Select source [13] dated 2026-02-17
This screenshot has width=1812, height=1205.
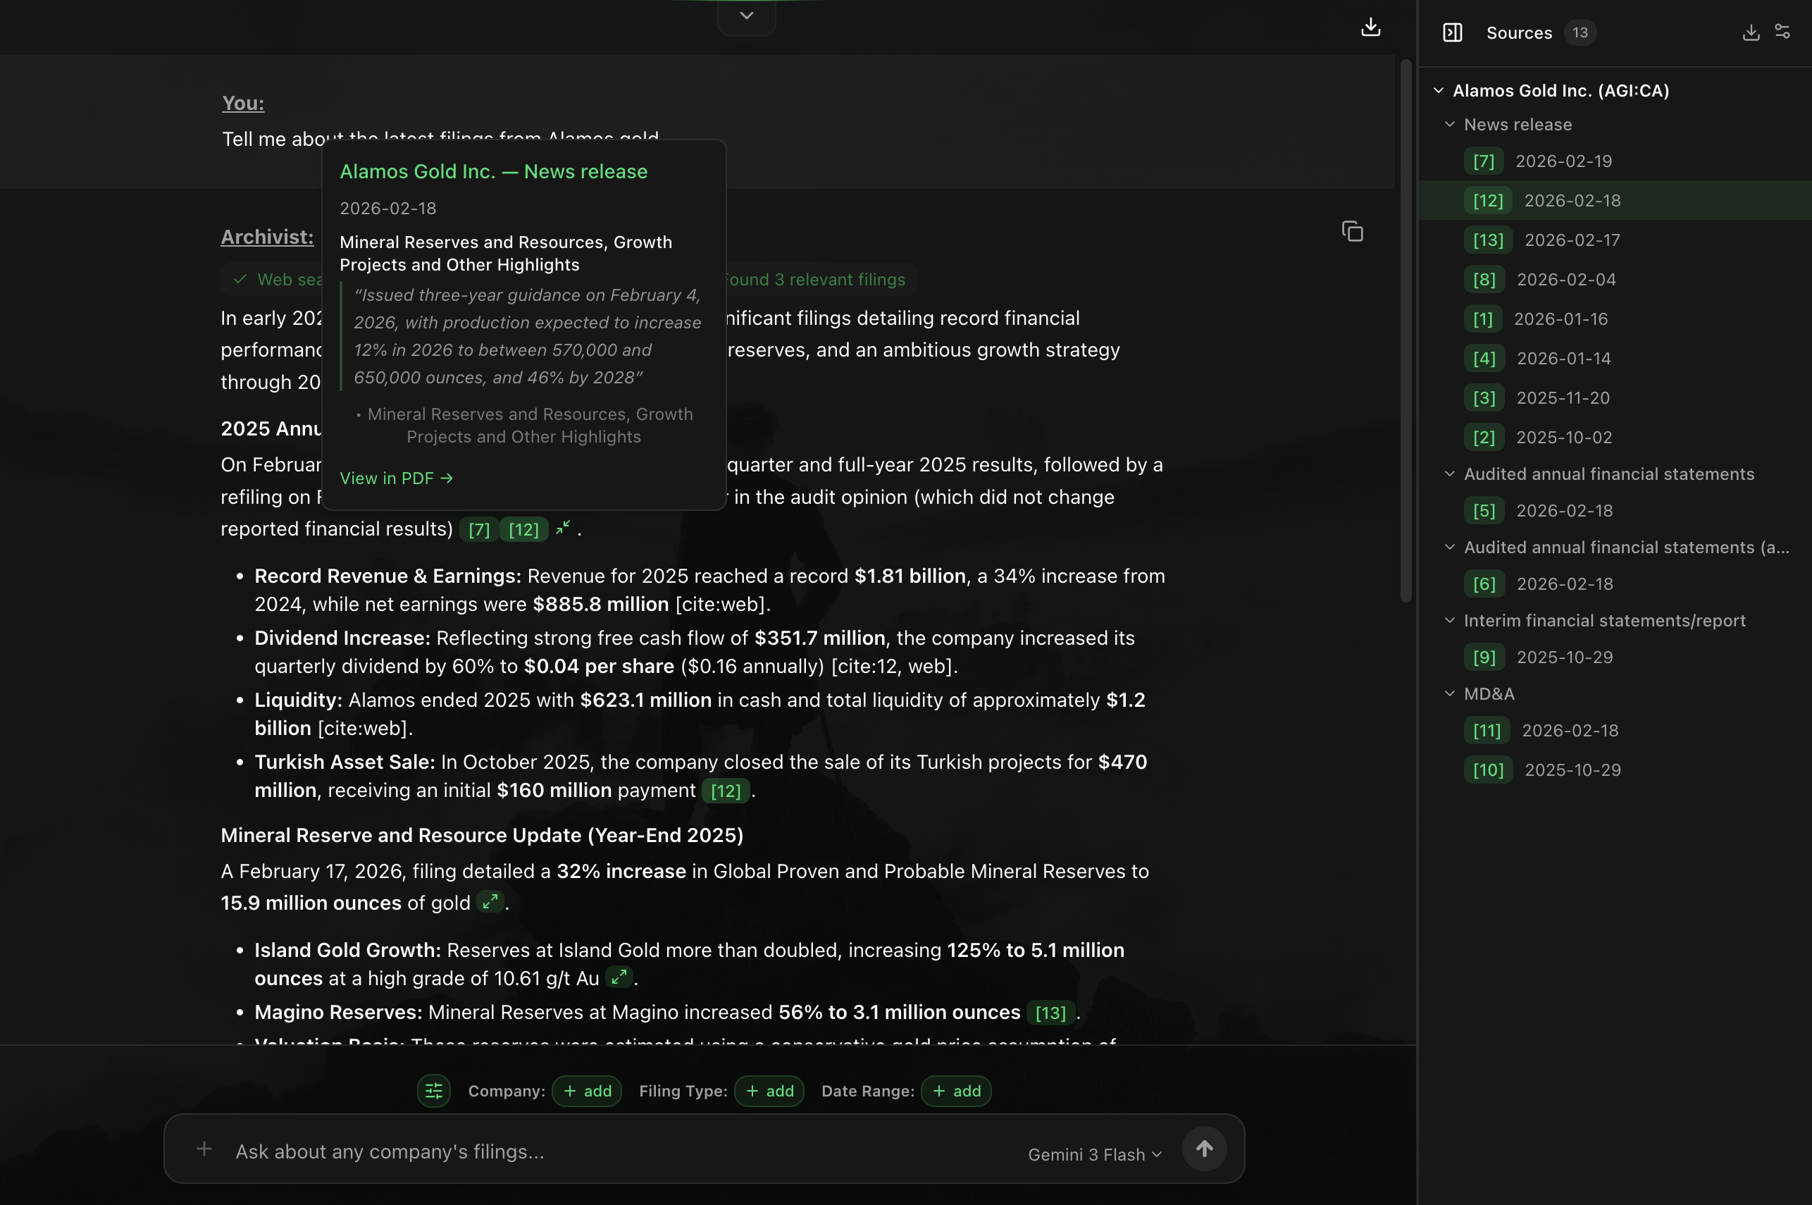click(x=1615, y=240)
